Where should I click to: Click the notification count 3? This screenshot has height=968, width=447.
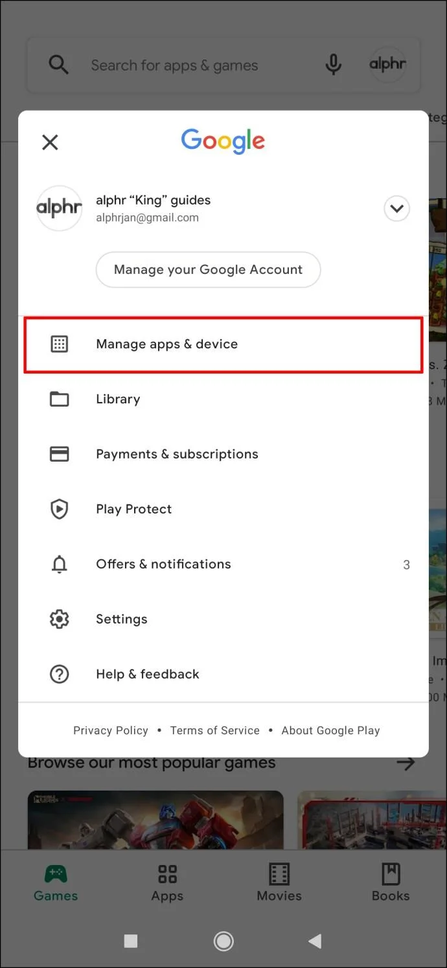tap(406, 565)
